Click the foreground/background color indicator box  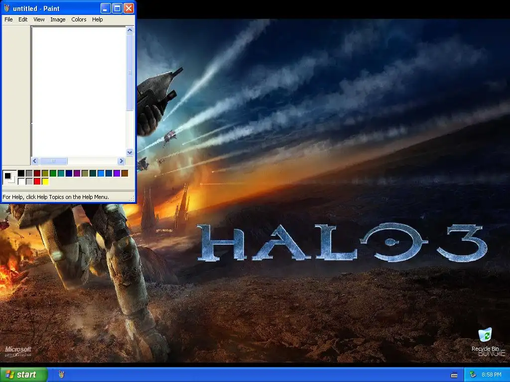(9, 178)
